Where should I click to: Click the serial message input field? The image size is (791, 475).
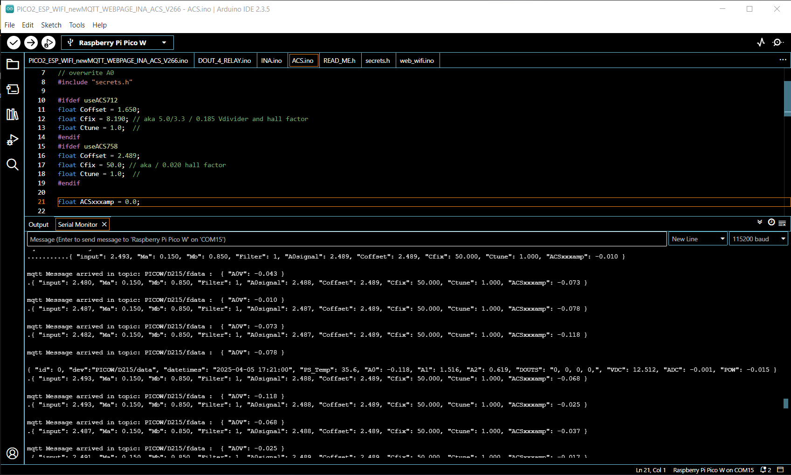347,239
